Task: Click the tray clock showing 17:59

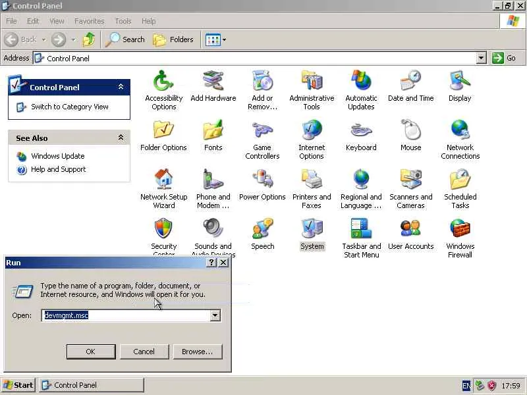Action: pyautogui.click(x=511, y=386)
